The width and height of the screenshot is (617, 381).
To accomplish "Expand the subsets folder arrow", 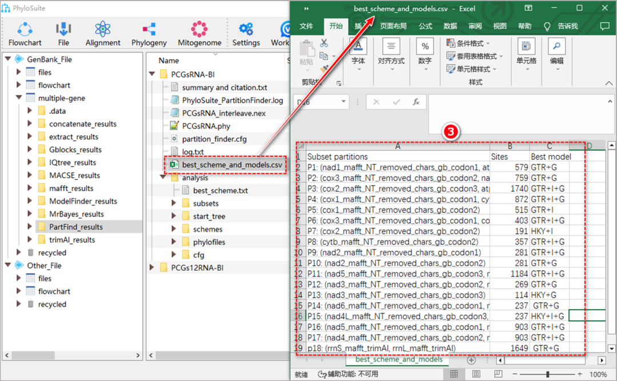I will 174,203.
